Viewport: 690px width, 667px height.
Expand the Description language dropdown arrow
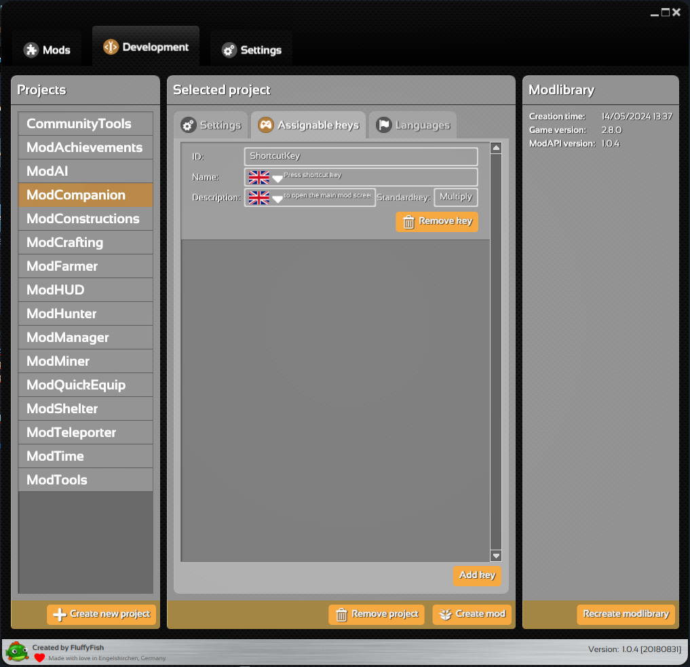tap(277, 199)
